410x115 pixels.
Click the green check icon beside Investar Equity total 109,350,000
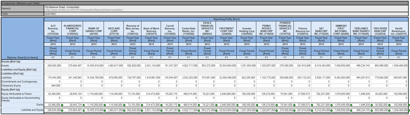[x=257, y=105]
